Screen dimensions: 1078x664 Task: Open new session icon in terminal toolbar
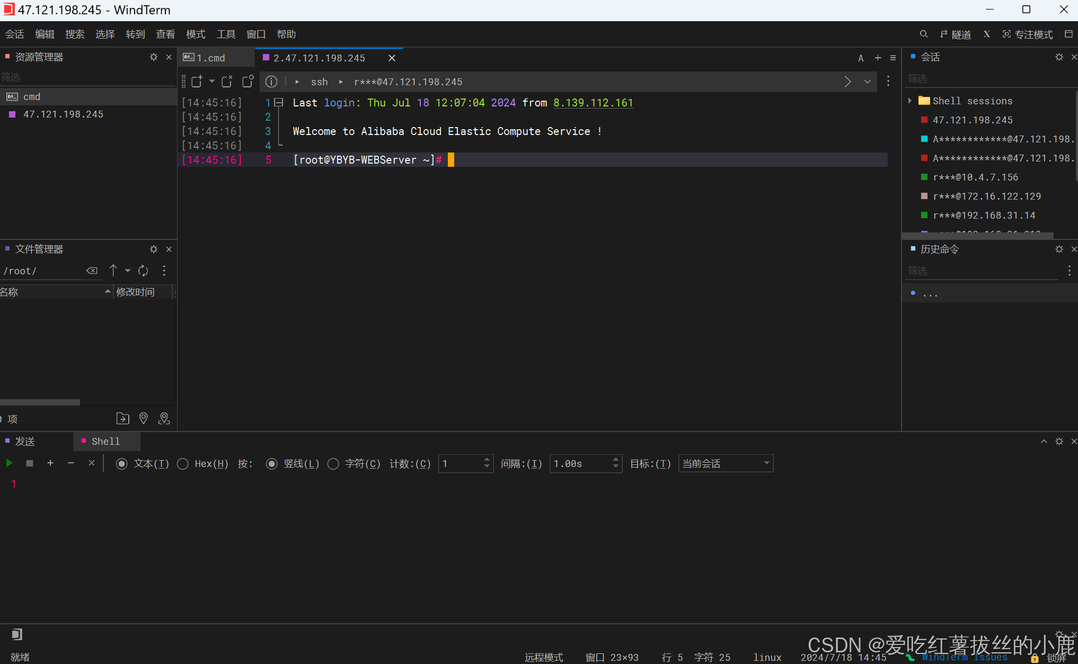(197, 82)
